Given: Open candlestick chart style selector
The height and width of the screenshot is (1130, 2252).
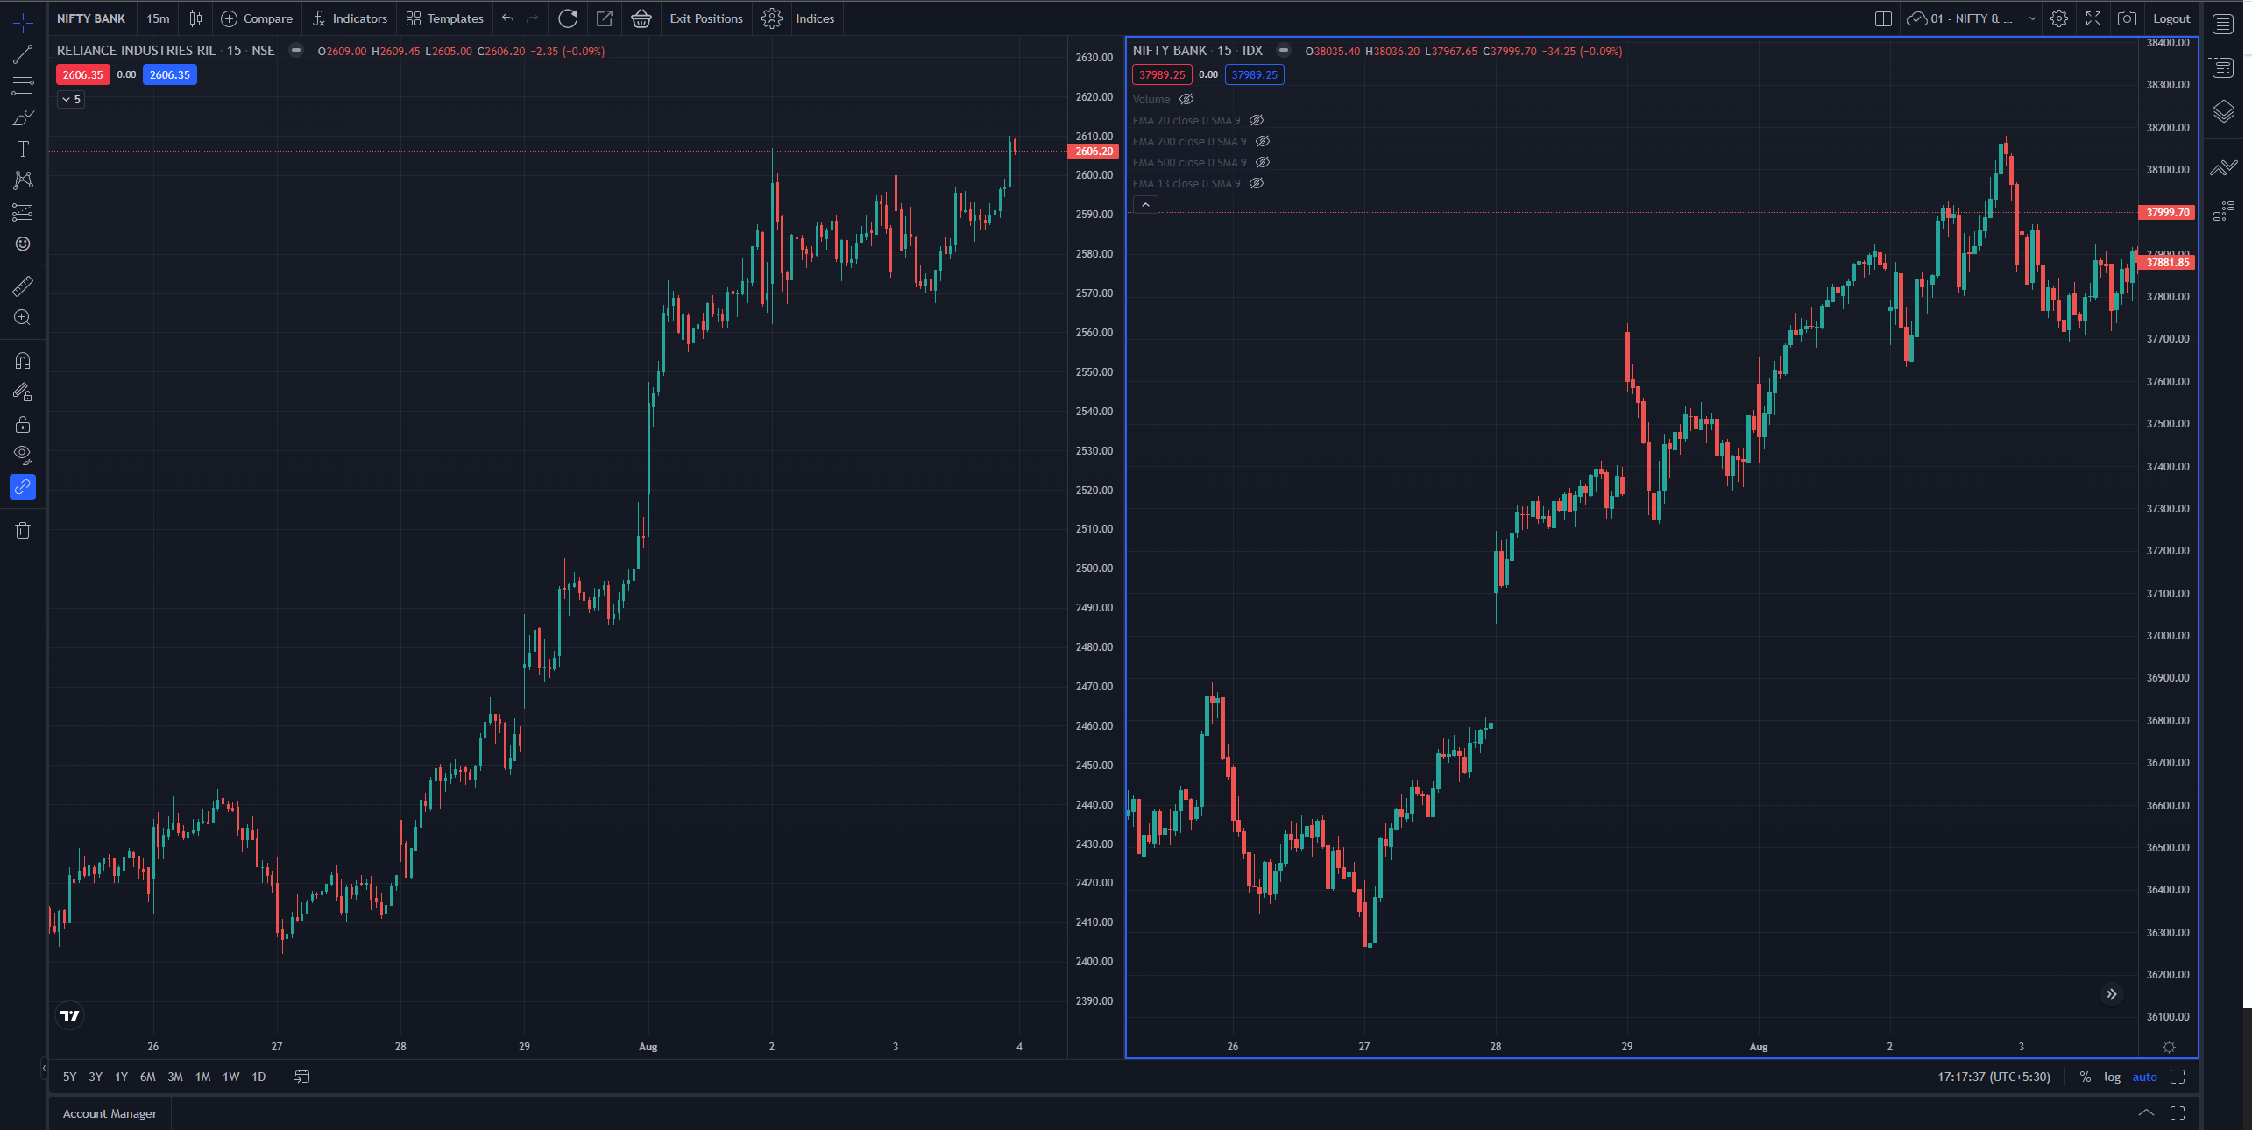Looking at the screenshot, I should [x=195, y=18].
